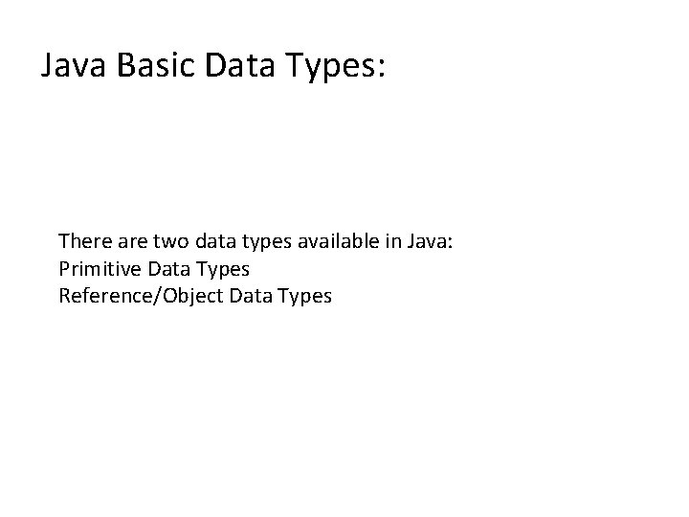Click the word 'Data' in the title
689x517 pixels.
point(240,65)
